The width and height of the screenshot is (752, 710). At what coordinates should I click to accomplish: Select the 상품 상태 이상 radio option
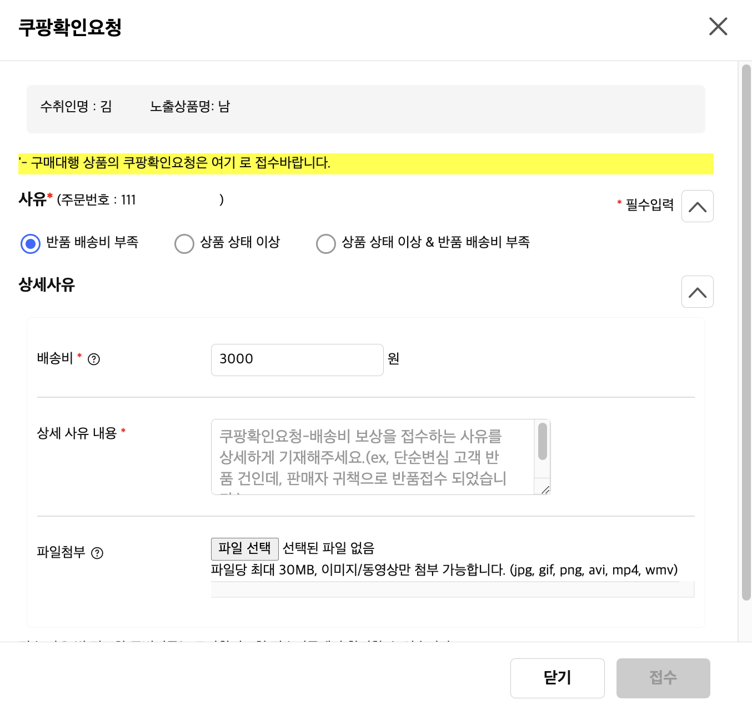(184, 243)
